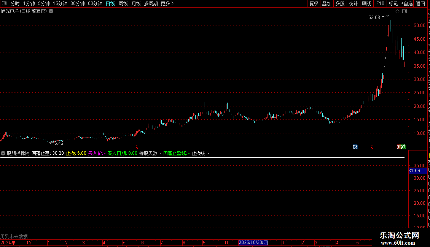Click the 叠加 overlay button

click(327, 3)
